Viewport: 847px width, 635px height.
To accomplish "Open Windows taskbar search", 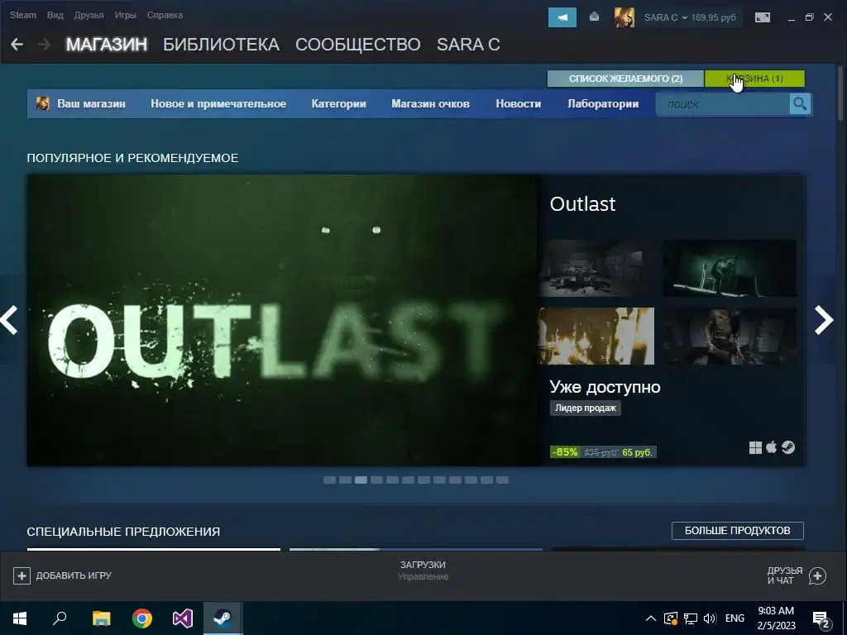I will (60, 618).
